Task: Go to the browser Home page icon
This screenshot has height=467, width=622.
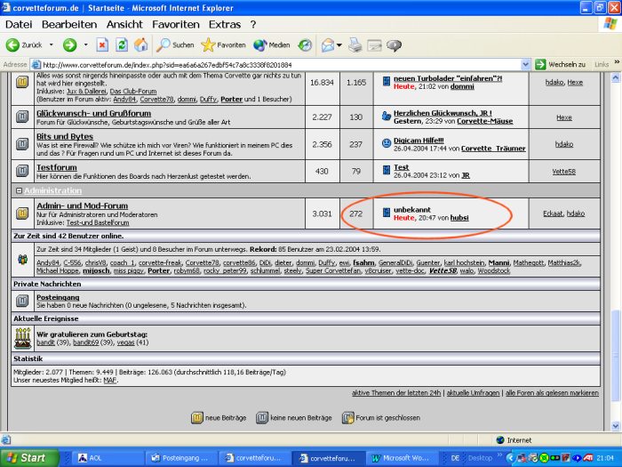Action: point(140,44)
